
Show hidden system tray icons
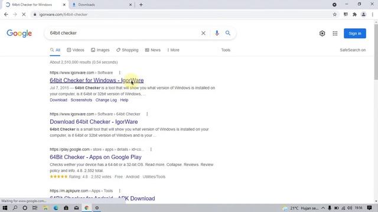click(x=323, y=208)
